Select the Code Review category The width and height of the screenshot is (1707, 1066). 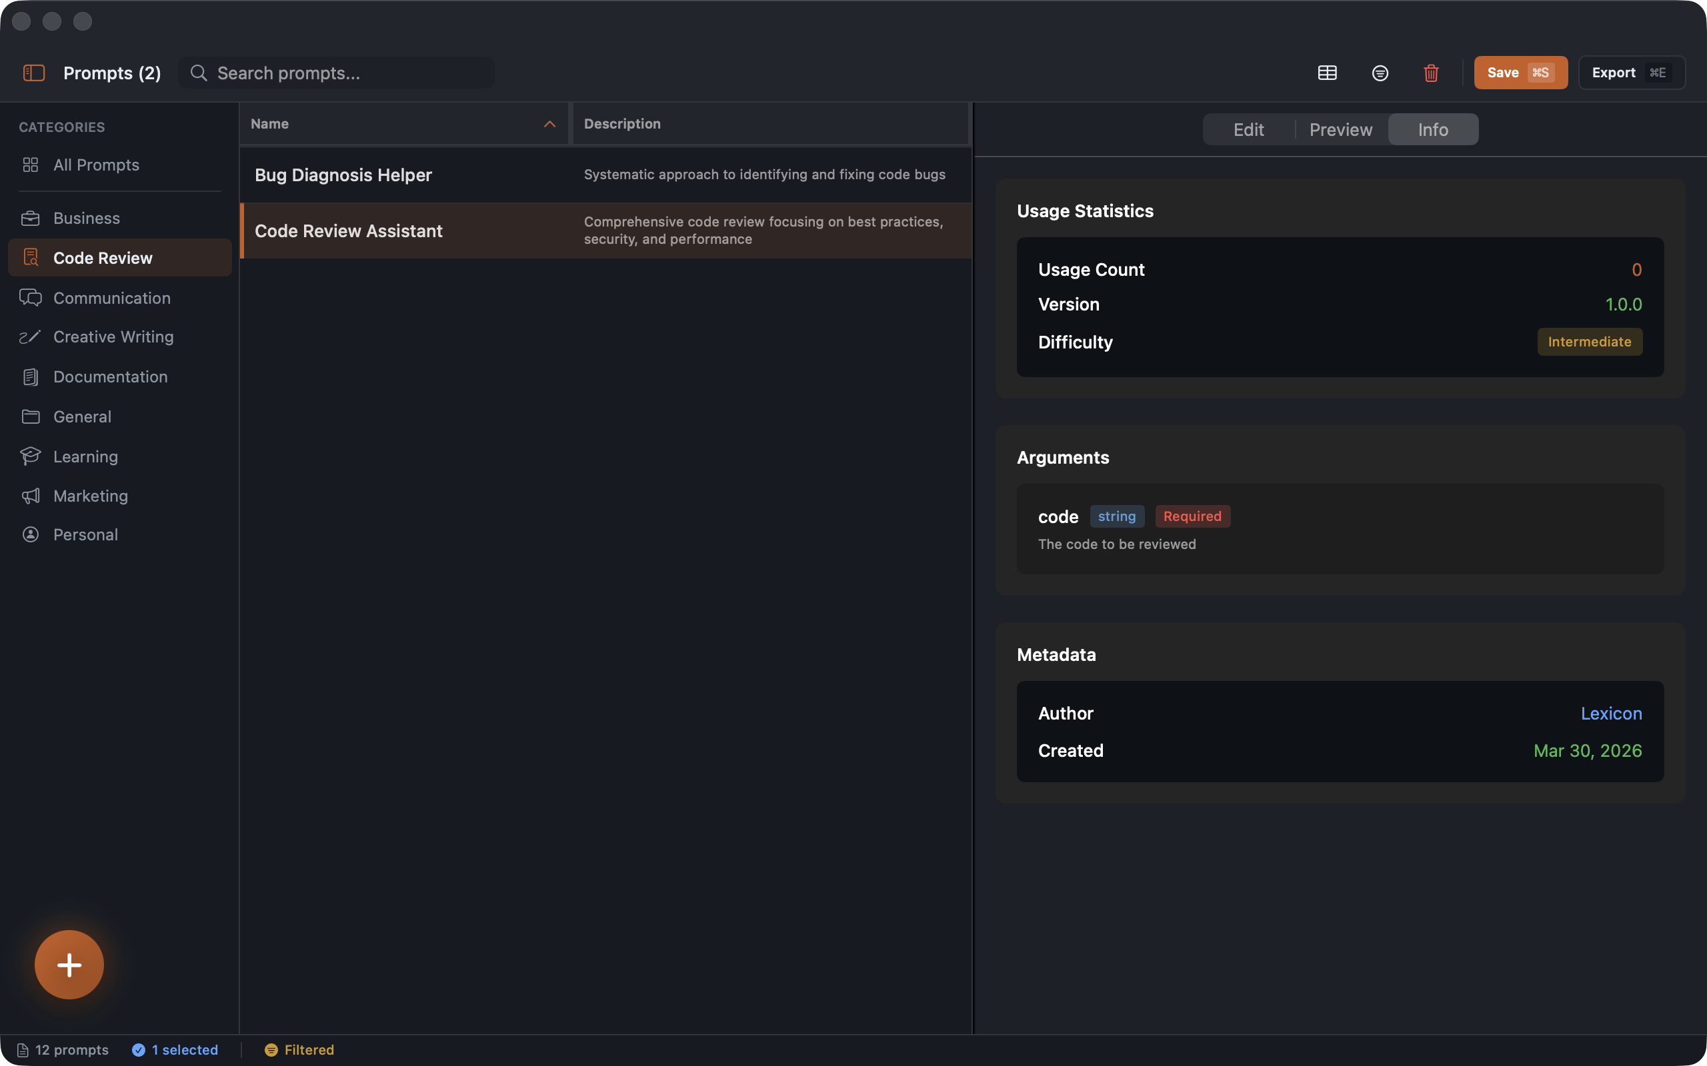120,257
